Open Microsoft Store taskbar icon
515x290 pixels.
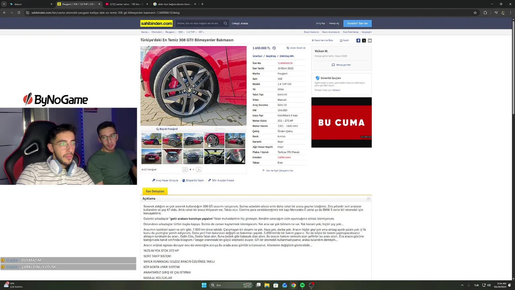(276, 285)
